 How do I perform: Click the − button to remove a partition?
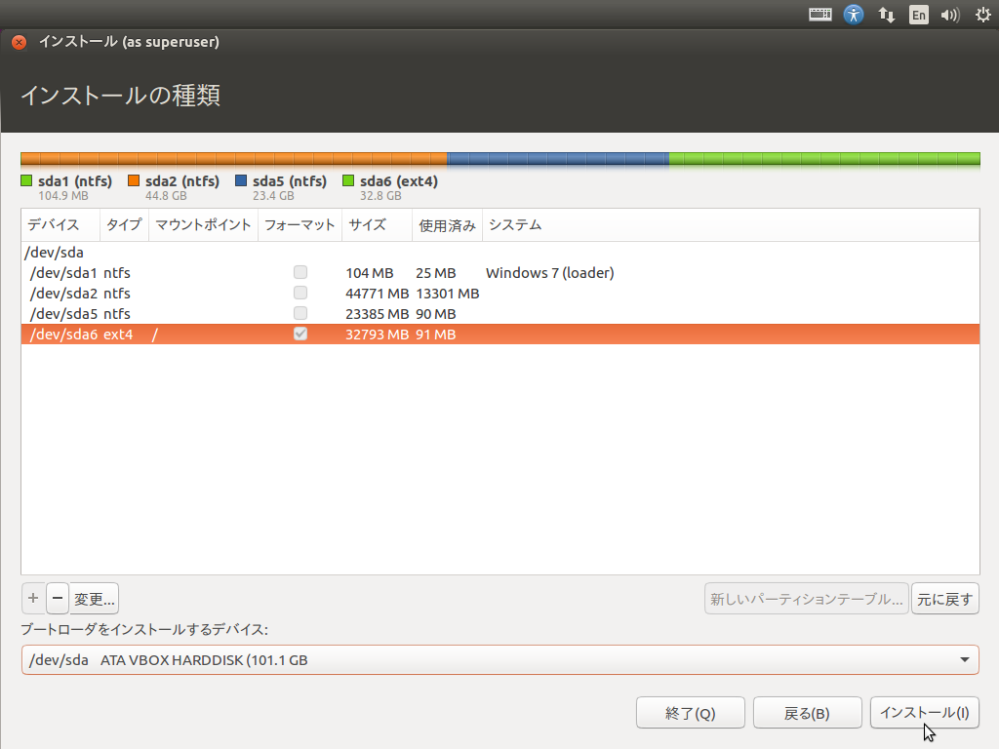pos(58,598)
